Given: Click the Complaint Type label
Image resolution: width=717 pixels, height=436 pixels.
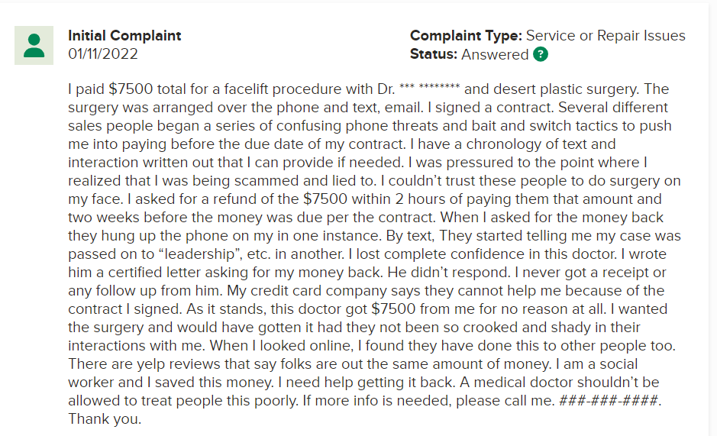Looking at the screenshot, I should click(466, 35).
